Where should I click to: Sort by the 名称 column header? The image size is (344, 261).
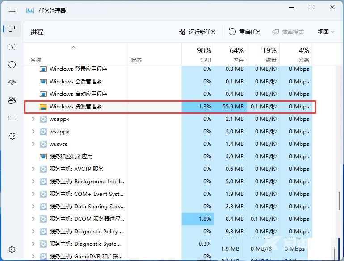click(x=76, y=54)
